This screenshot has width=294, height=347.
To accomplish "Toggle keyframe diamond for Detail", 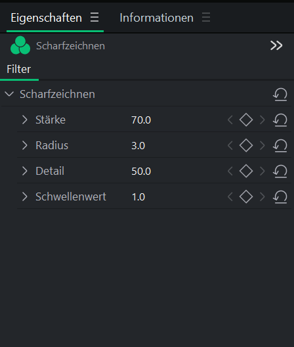I will click(246, 171).
